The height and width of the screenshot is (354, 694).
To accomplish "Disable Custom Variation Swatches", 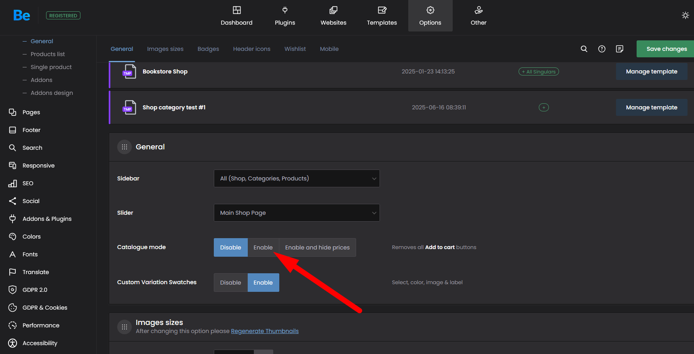I will pos(230,283).
